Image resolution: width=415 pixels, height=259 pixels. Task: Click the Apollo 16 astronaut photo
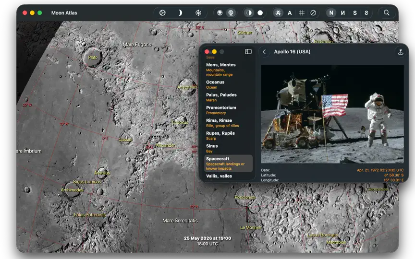click(332, 114)
